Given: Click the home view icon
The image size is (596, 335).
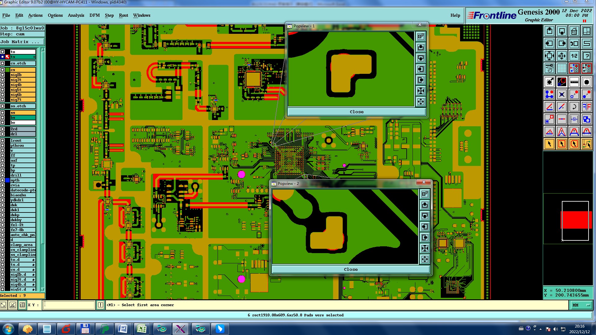Looking at the screenshot, I should pos(574,31).
